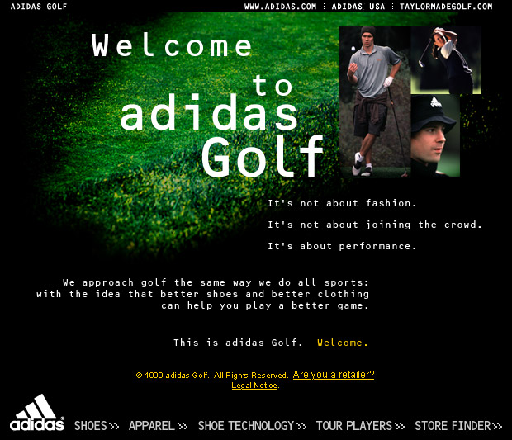Click the yellow Welcome link
The height and width of the screenshot is (440, 512).
pos(343,343)
